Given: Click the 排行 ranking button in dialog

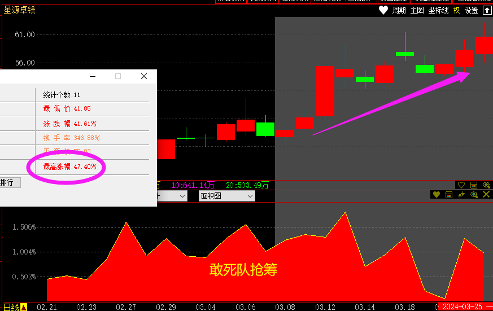Looking at the screenshot, I should (8, 182).
